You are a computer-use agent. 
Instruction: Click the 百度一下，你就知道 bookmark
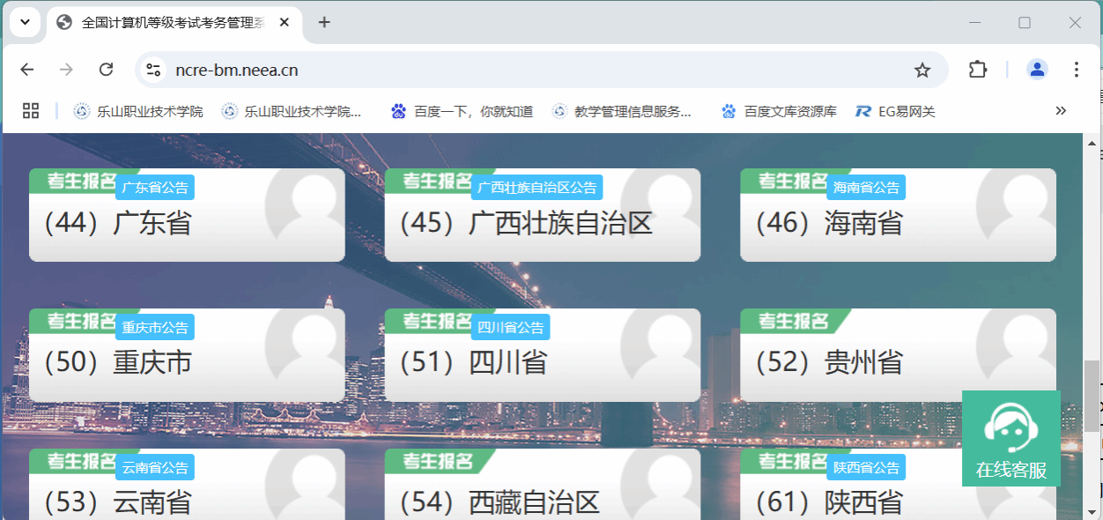[x=463, y=111]
